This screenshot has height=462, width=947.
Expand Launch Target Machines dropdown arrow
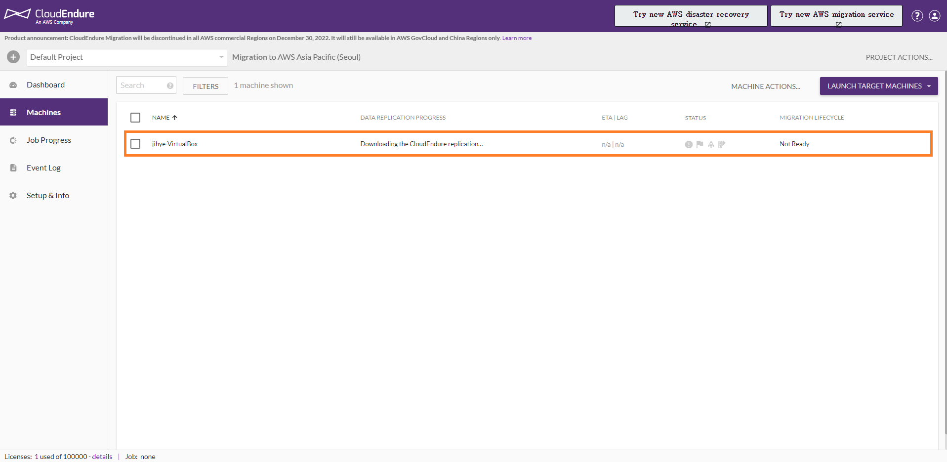coord(929,86)
